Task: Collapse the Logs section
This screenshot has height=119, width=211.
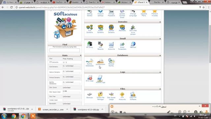Action: click(160, 72)
